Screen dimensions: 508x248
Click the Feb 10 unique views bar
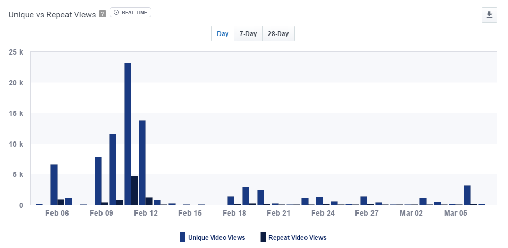pyautogui.click(x=113, y=169)
